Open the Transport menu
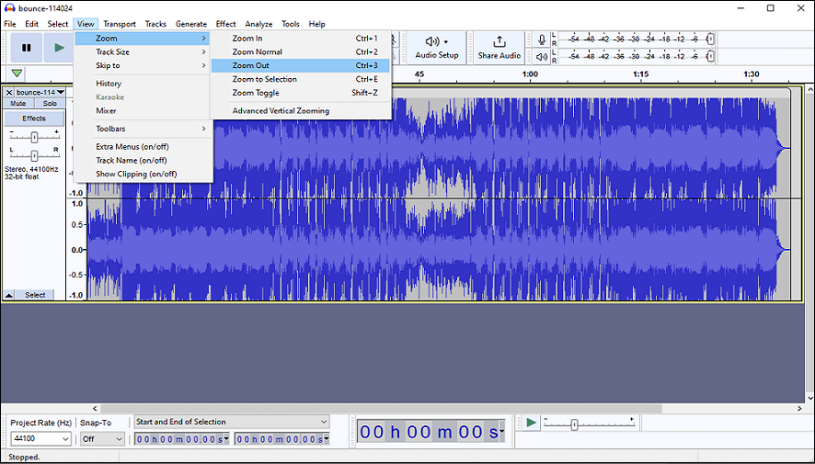Image resolution: width=815 pixels, height=464 pixels. [120, 24]
